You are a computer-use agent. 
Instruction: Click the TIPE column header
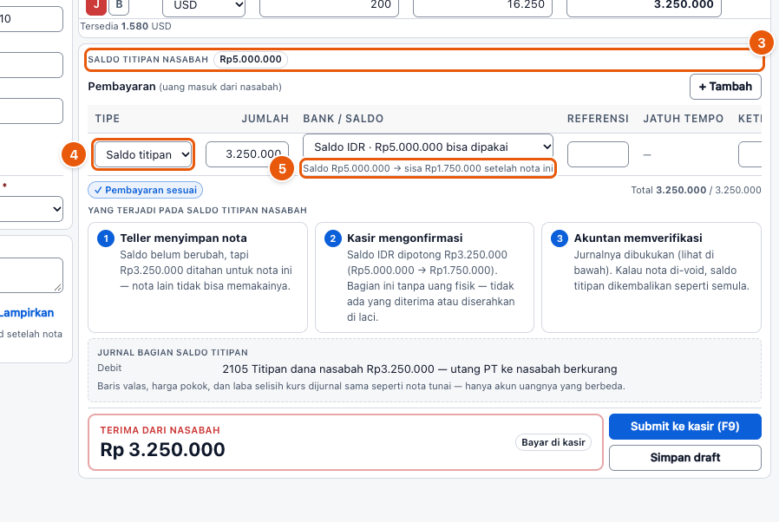[x=108, y=119]
